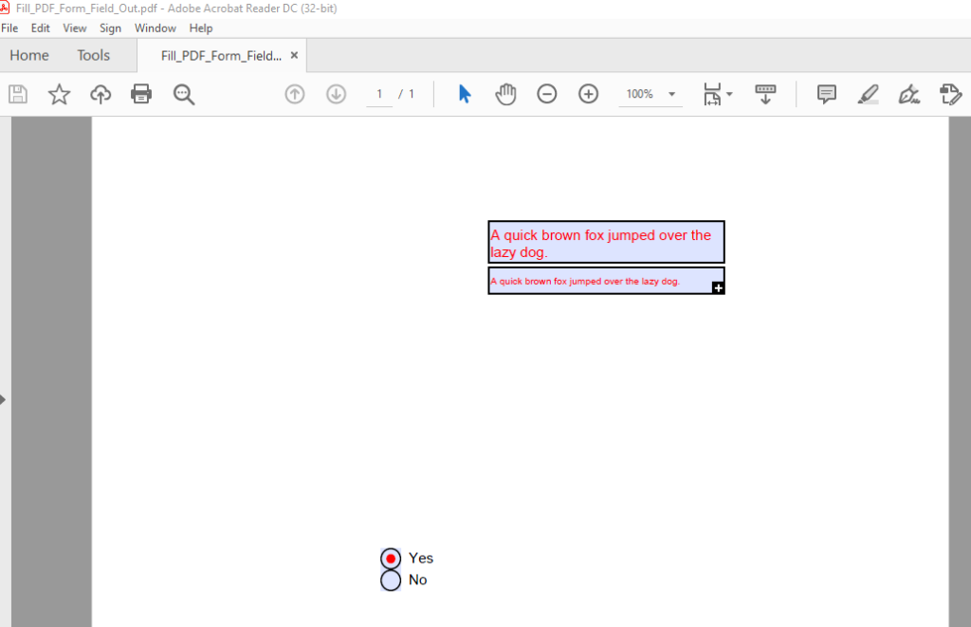The height and width of the screenshot is (627, 971).
Task: Print the document using the printer icon
Action: [x=141, y=94]
